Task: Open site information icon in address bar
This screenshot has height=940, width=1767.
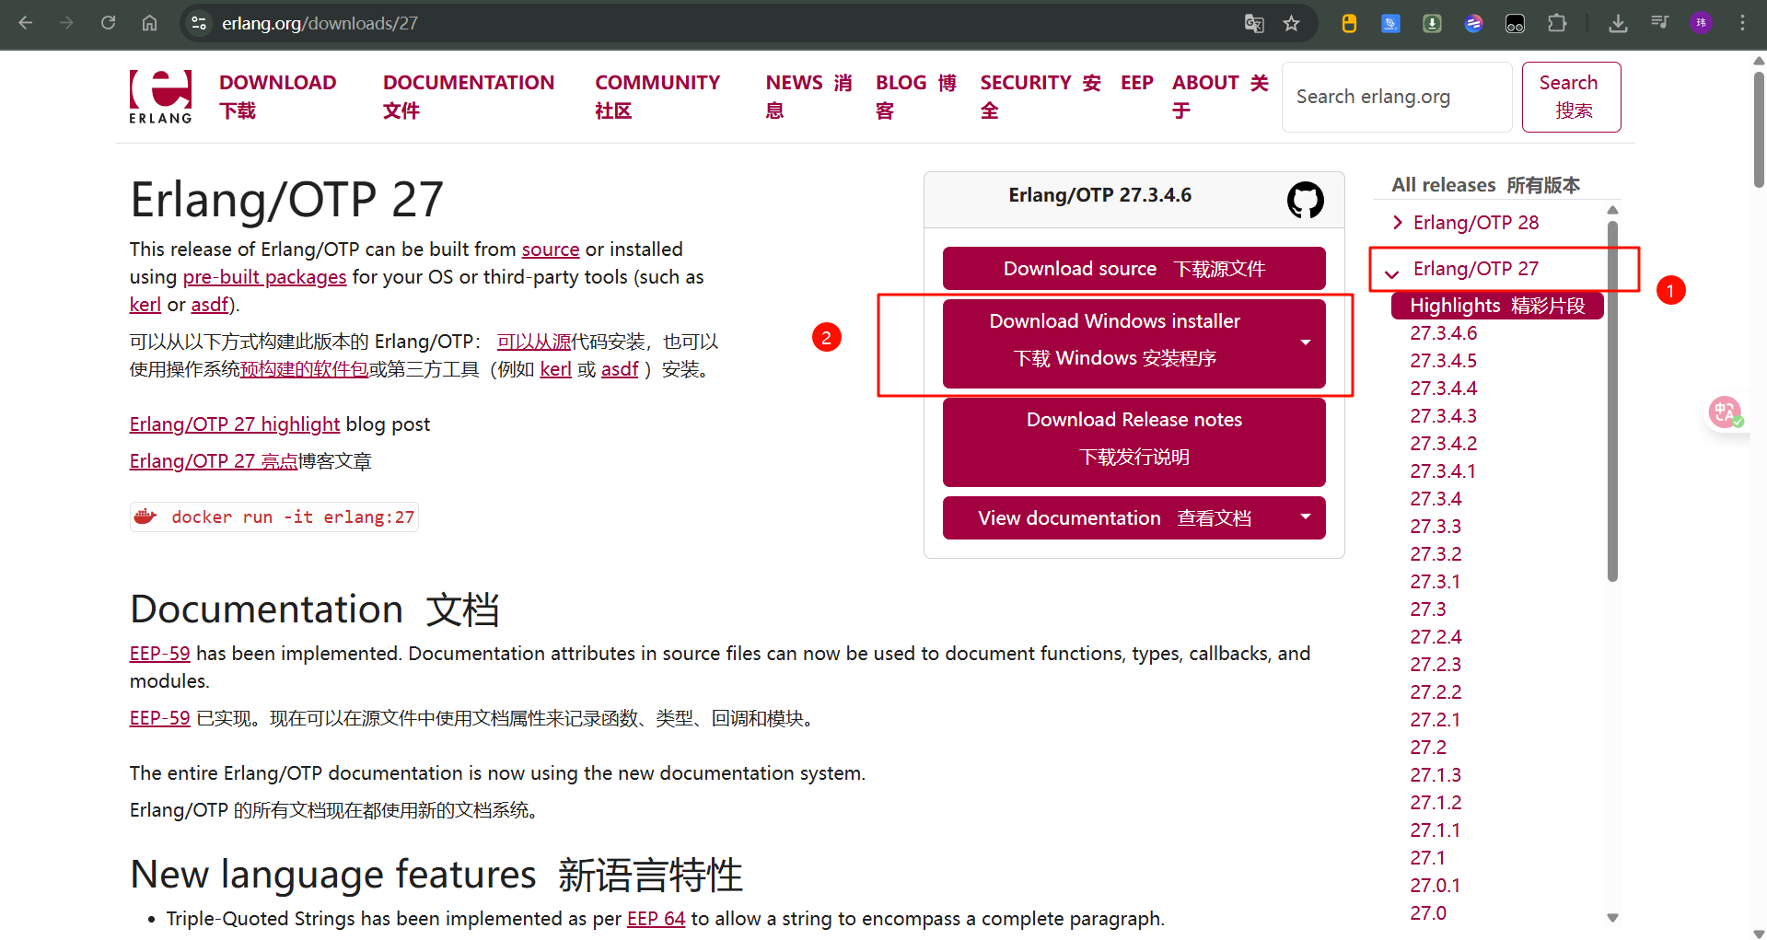Action: (x=199, y=23)
